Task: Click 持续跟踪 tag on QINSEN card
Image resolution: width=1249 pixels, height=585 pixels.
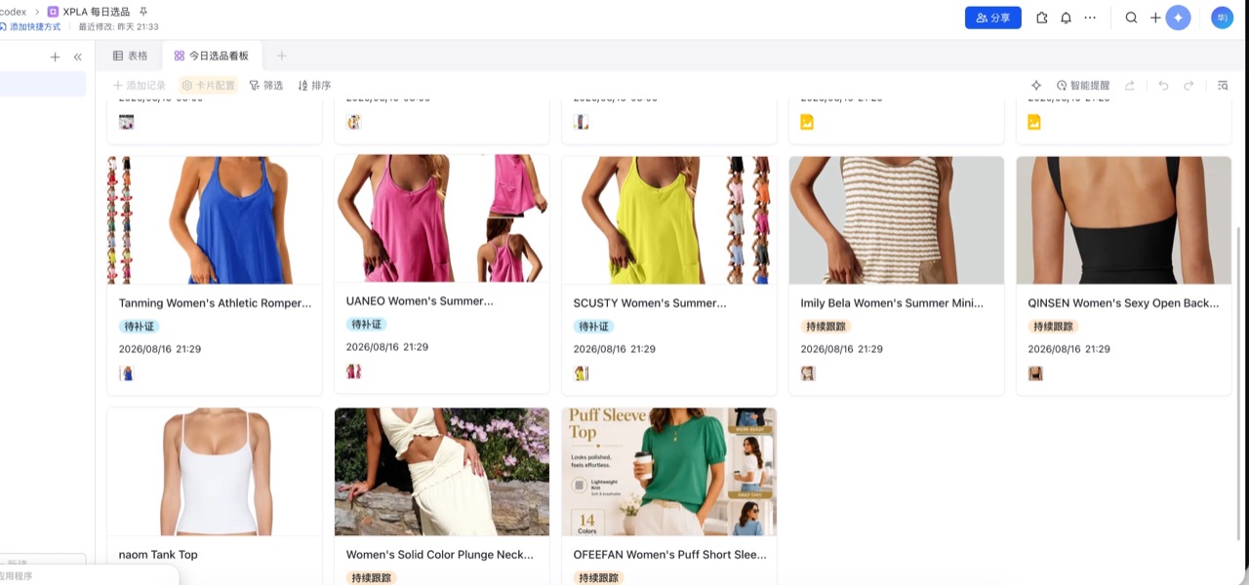Action: (x=1053, y=327)
